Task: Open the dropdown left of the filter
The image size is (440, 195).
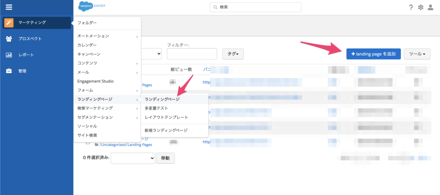Action: (x=151, y=54)
